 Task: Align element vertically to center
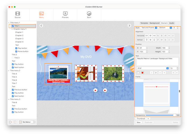click(151, 40)
